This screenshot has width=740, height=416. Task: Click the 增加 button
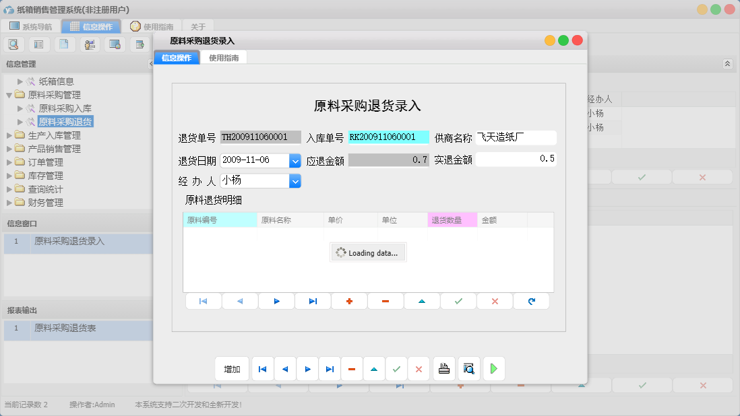(231, 368)
